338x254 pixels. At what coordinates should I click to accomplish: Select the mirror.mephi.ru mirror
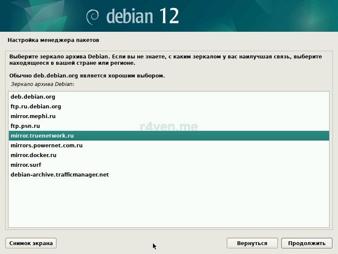point(33,116)
